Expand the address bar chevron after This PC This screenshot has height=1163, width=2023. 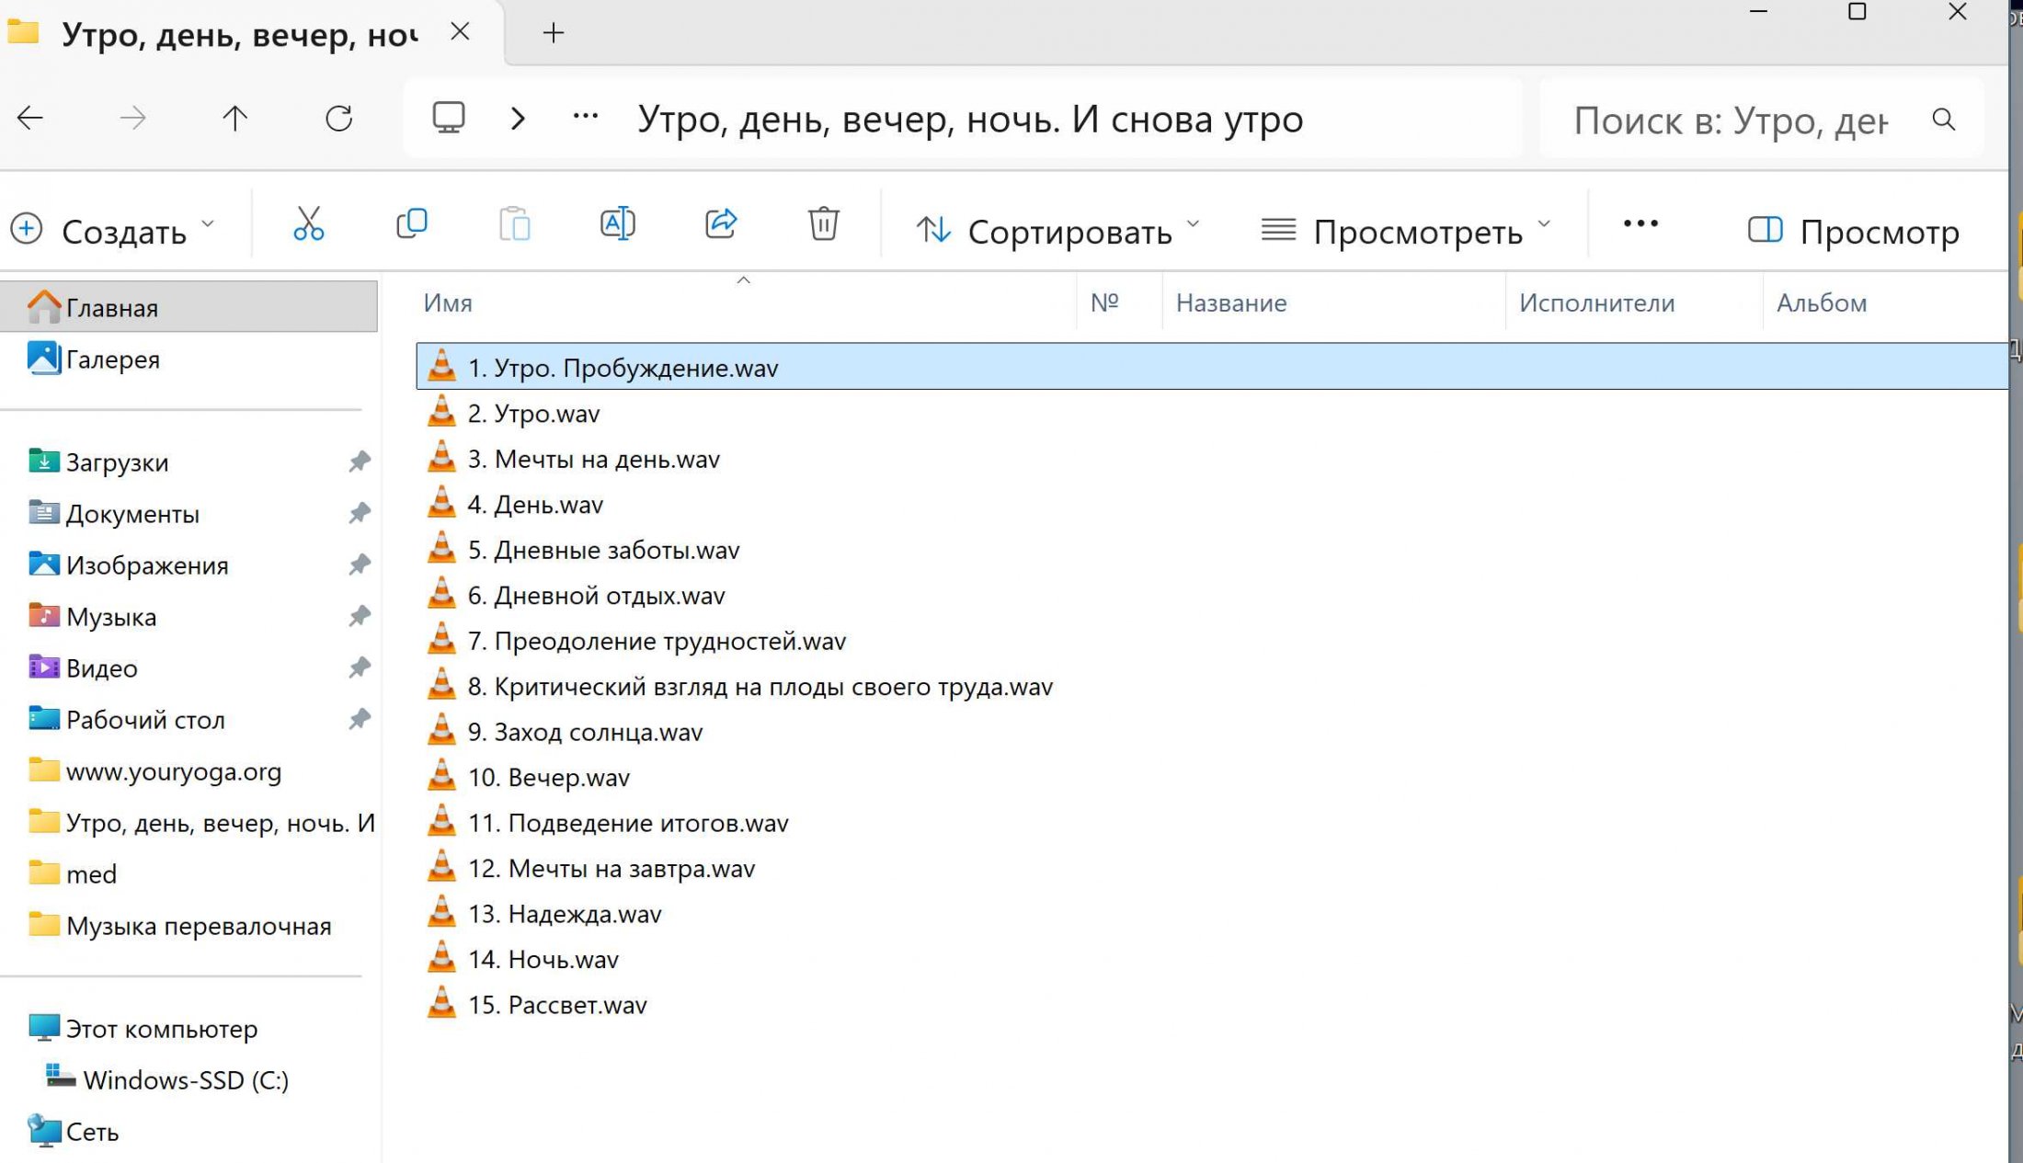[518, 118]
